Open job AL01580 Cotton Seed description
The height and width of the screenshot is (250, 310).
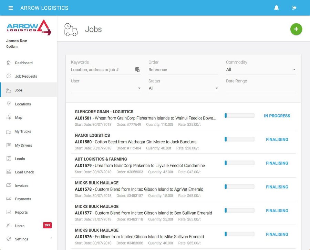coord(136,142)
